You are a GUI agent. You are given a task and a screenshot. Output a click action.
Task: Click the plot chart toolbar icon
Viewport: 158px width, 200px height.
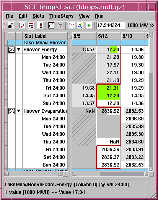coord(72,25)
